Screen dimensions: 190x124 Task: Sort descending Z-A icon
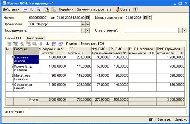[x=61, y=44]
